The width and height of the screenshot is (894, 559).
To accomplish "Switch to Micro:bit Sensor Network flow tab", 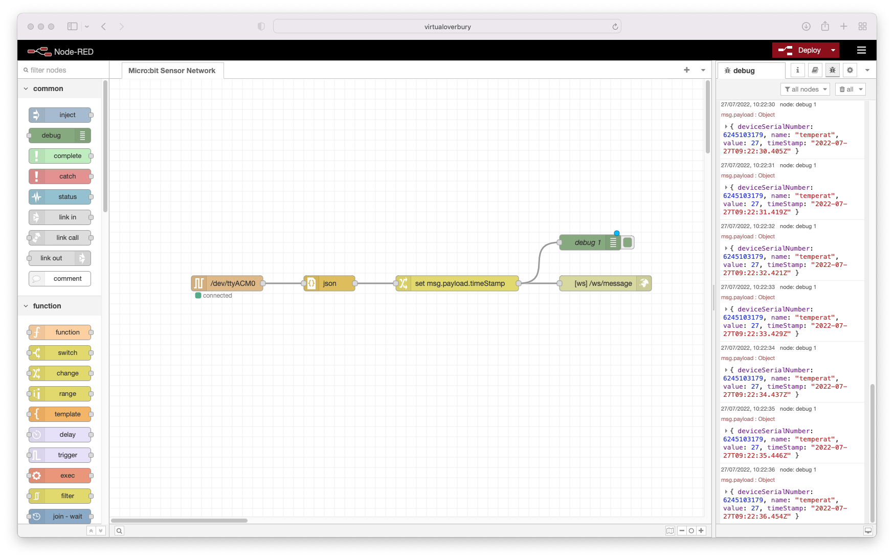I will pyautogui.click(x=172, y=71).
